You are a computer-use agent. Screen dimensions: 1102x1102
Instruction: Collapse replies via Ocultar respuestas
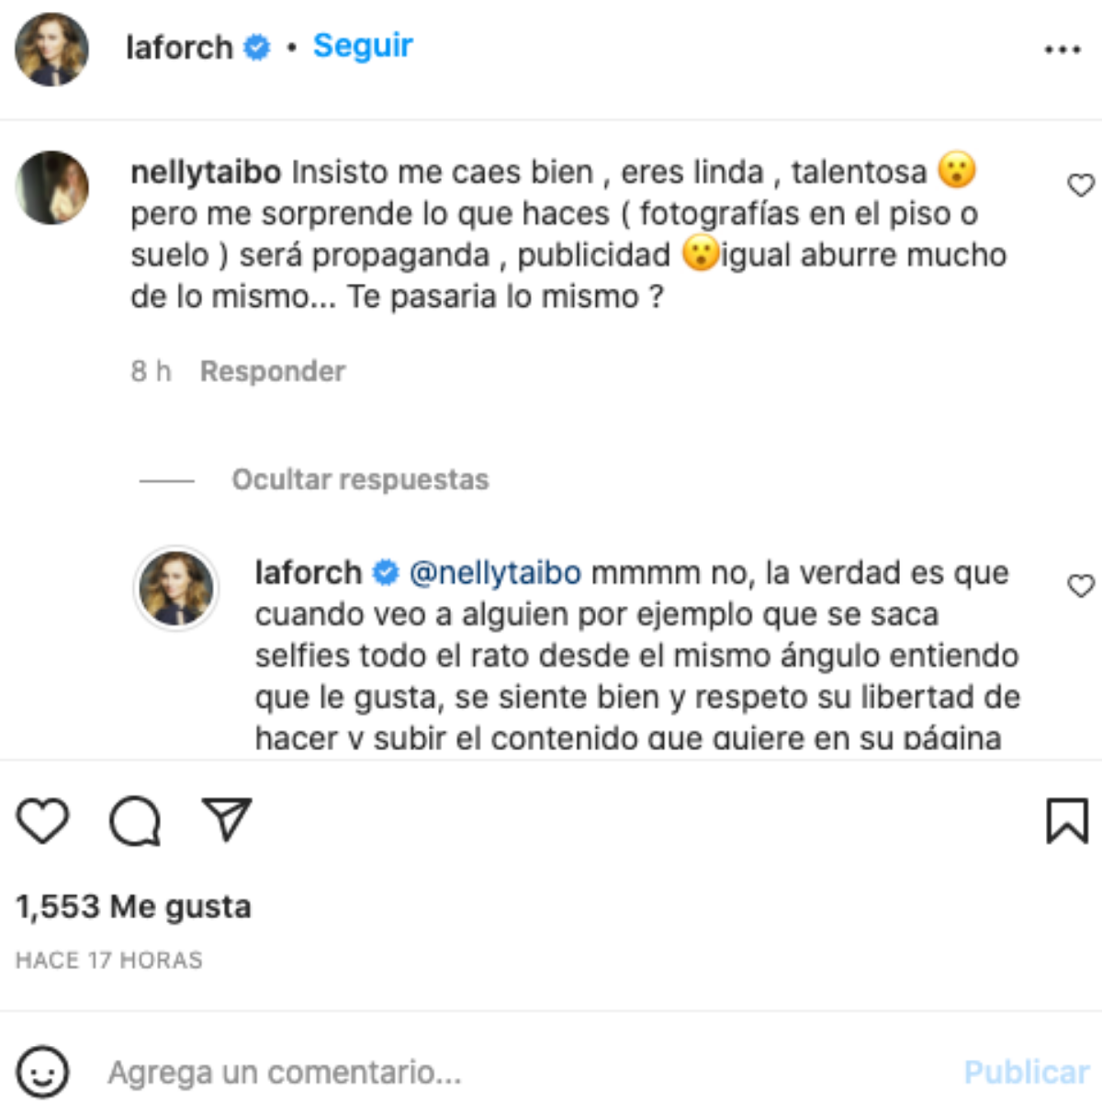tap(361, 479)
